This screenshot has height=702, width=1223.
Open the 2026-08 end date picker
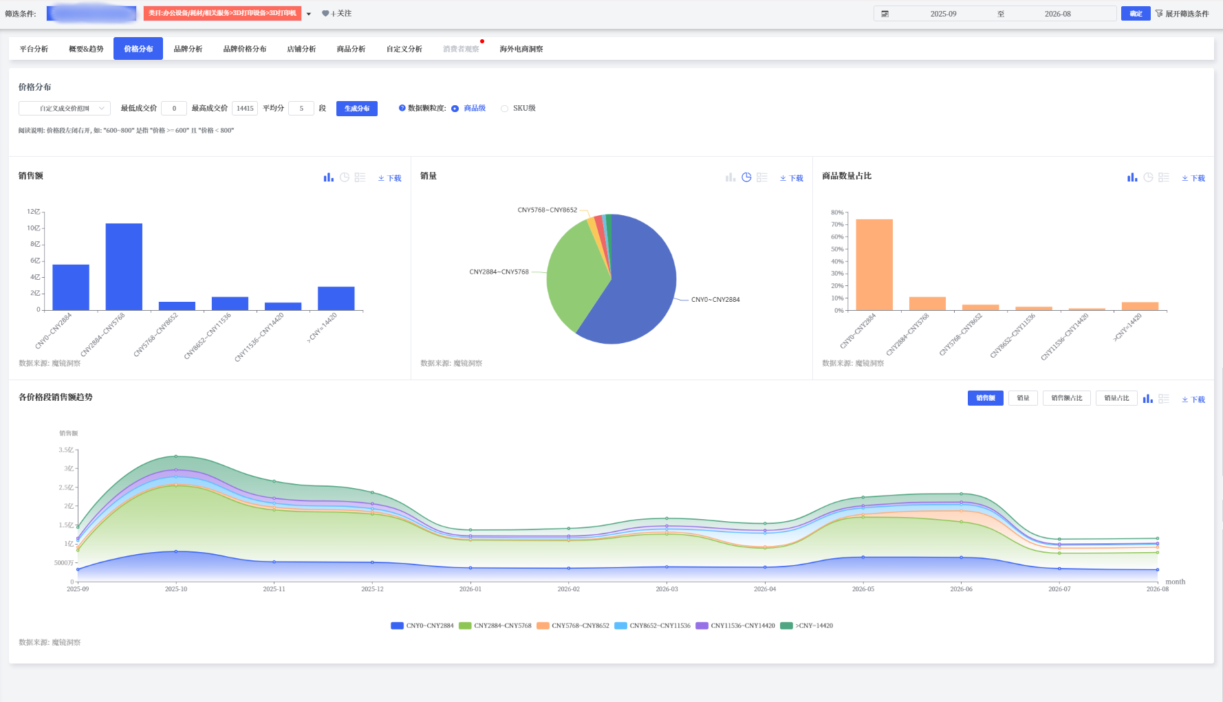1057,14
